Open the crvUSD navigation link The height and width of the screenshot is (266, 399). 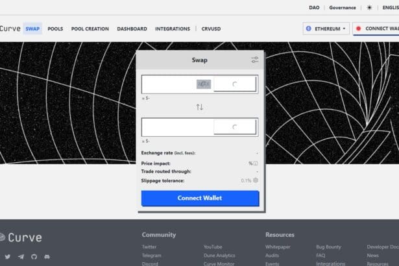[211, 29]
